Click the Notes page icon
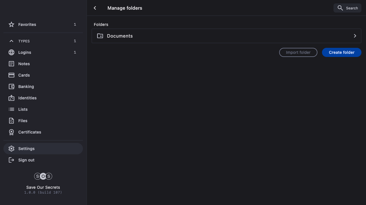Image resolution: width=366 pixels, height=205 pixels. 11,64
